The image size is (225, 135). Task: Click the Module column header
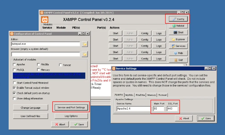point(61,28)
